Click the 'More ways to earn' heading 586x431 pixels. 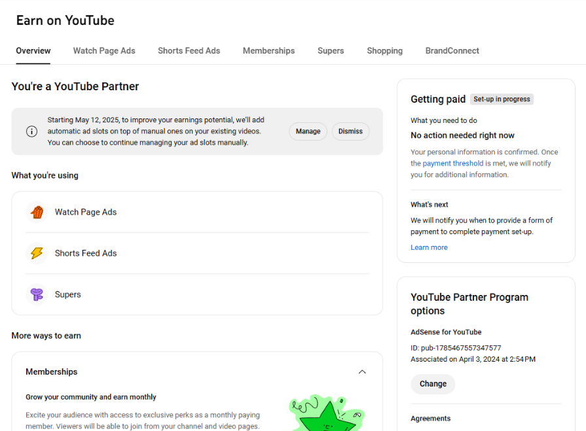click(46, 336)
